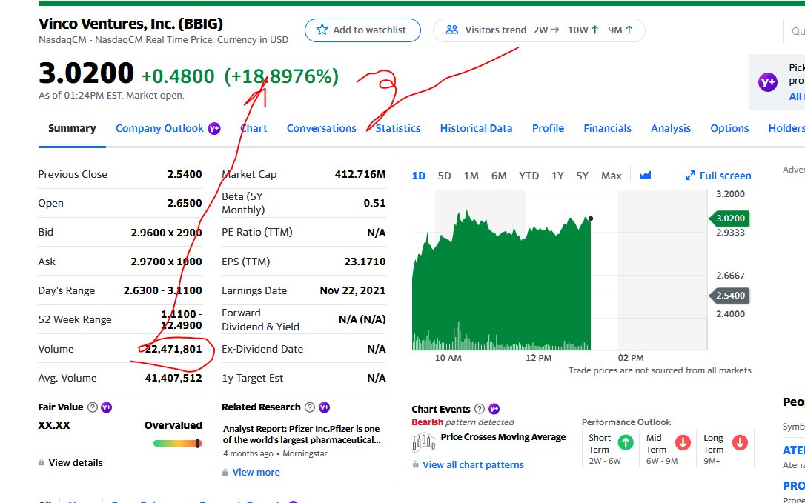The image size is (805, 503).
Task: Switch chart range to 5Y
Action: [582, 176]
